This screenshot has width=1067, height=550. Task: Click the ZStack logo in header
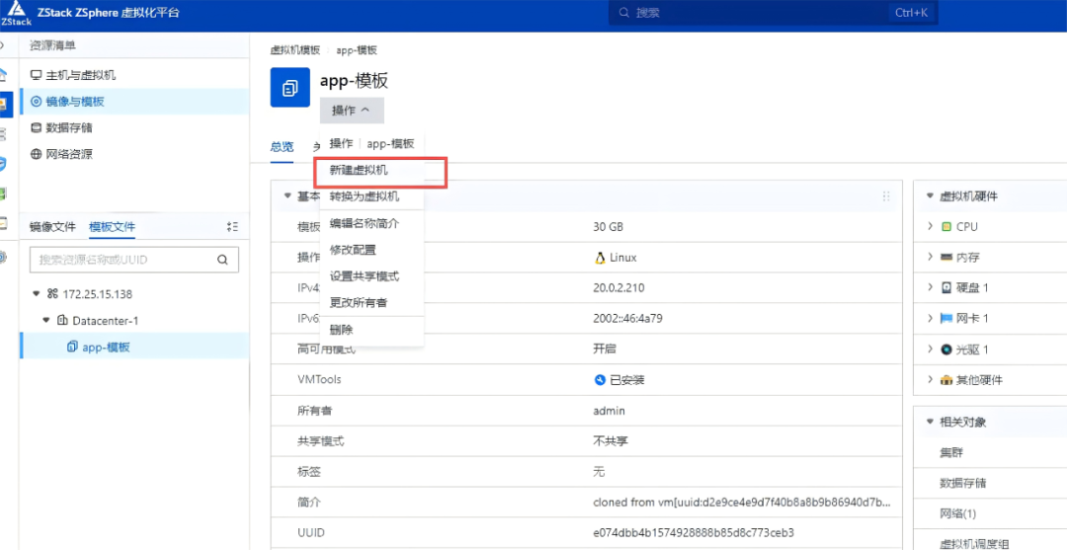coord(16,13)
